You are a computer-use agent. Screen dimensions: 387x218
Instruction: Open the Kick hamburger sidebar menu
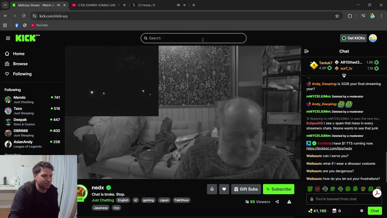[8, 38]
